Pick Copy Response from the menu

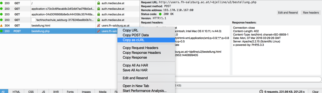[x=135, y=57]
